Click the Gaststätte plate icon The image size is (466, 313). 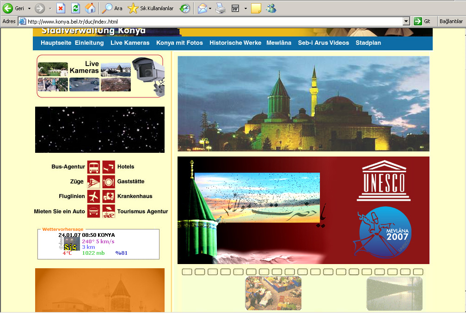[x=109, y=181]
